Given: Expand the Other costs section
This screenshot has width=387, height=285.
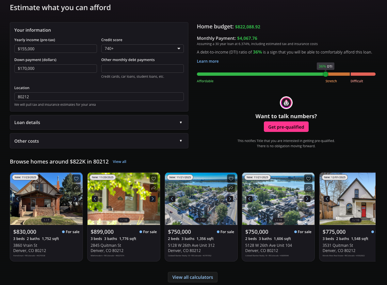Looking at the screenshot, I should [99, 141].
